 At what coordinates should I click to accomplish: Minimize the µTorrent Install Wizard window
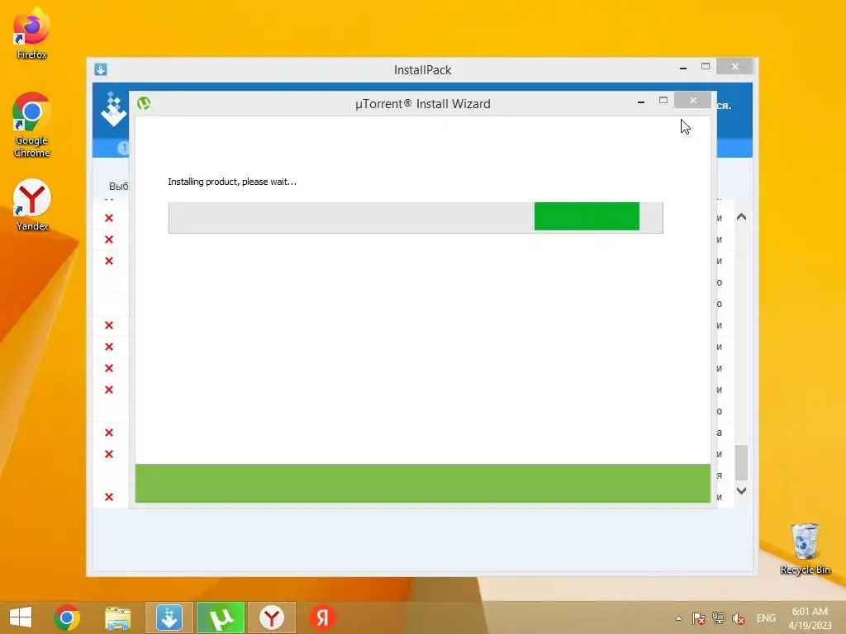(x=641, y=102)
